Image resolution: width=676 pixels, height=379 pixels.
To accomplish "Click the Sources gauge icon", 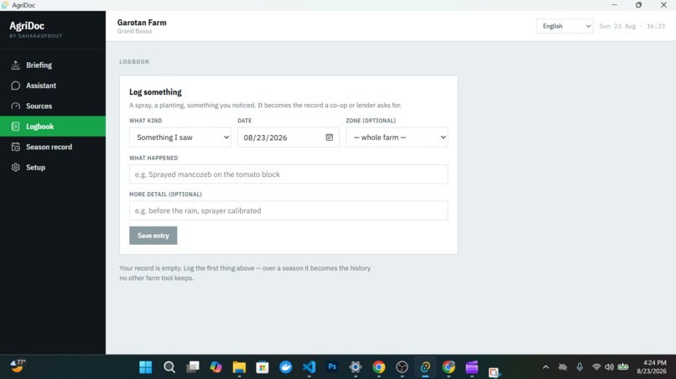I will coord(16,106).
